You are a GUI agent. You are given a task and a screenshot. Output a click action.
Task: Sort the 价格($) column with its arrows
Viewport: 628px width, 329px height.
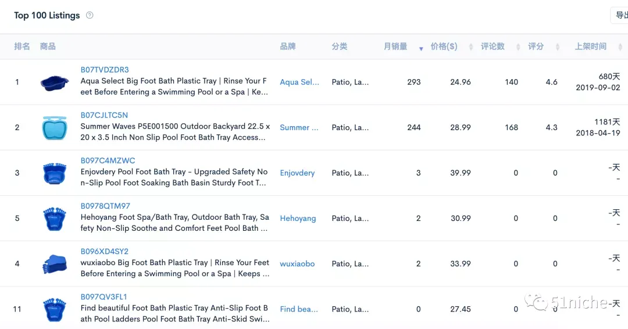click(x=471, y=47)
